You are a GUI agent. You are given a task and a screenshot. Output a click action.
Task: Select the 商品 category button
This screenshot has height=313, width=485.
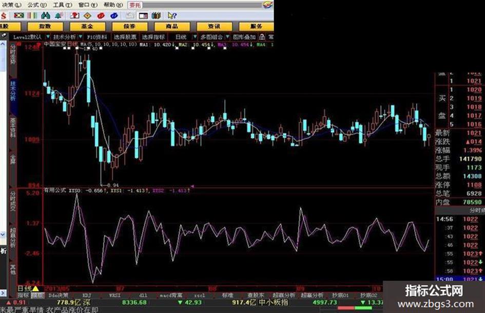[172, 27]
